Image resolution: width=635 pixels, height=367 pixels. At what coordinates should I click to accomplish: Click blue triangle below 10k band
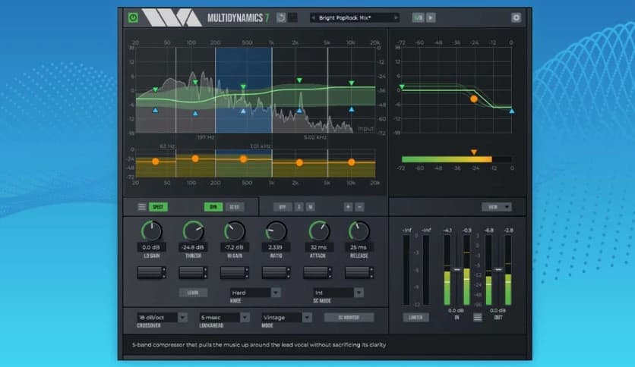352,109
